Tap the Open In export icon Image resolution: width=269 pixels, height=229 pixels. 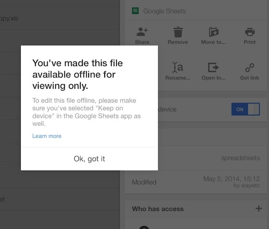click(214, 67)
